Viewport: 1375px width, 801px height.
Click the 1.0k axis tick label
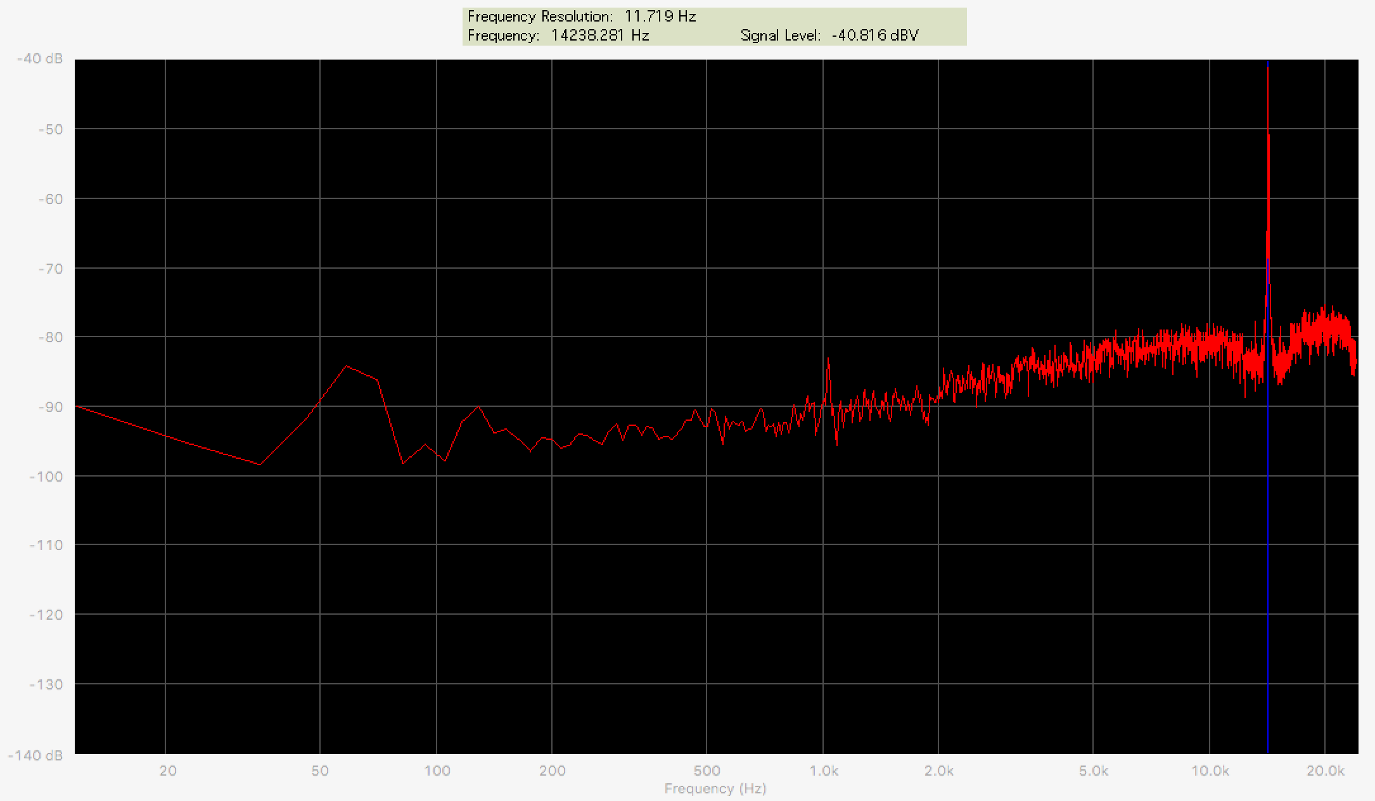click(824, 771)
